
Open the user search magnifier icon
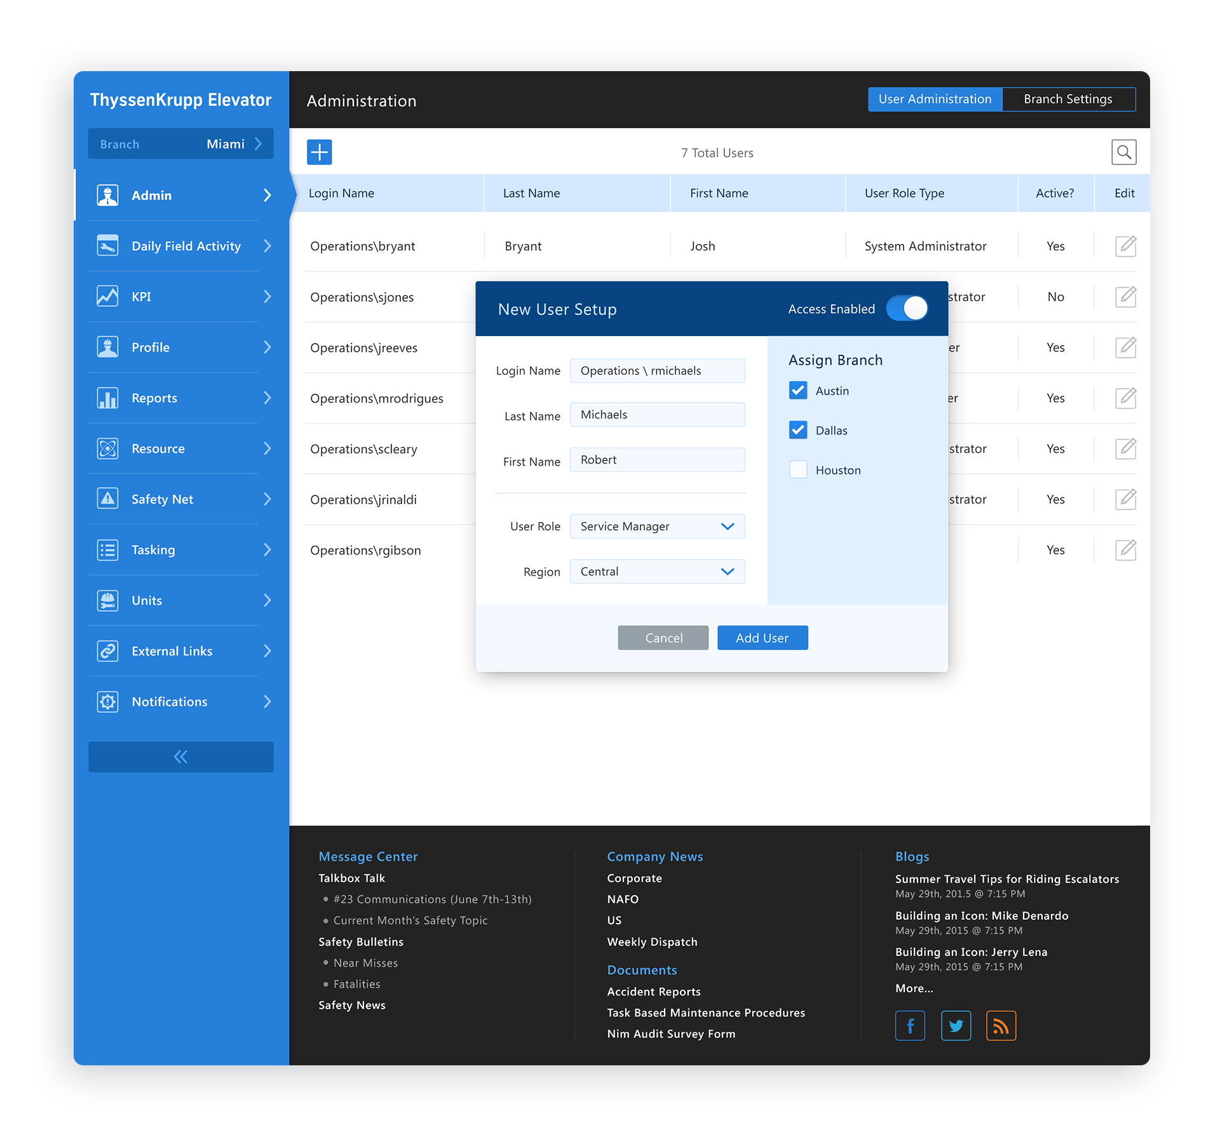click(1123, 152)
